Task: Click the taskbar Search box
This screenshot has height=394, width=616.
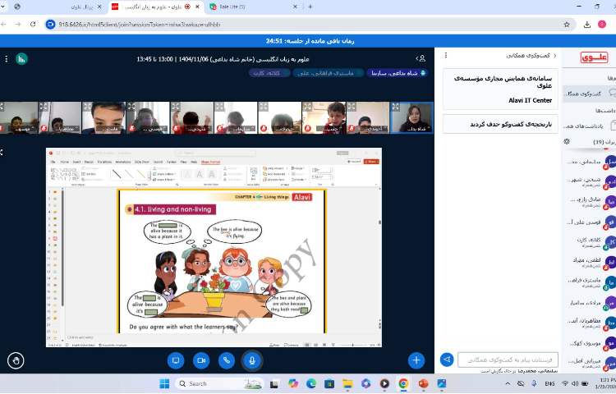Action: 219,383
